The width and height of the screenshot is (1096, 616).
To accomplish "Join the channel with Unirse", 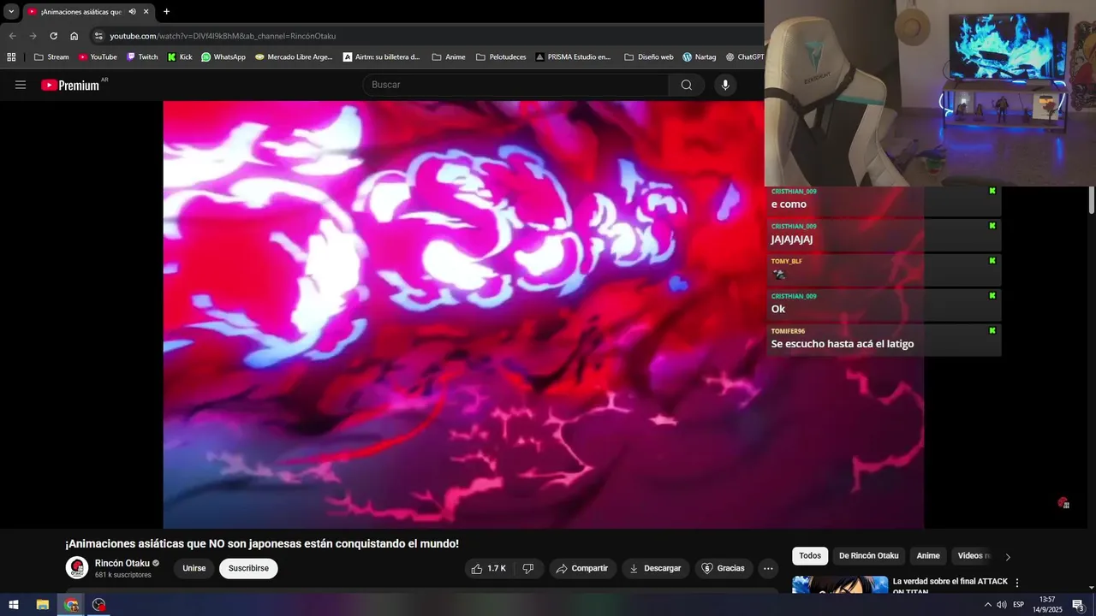I will [194, 568].
